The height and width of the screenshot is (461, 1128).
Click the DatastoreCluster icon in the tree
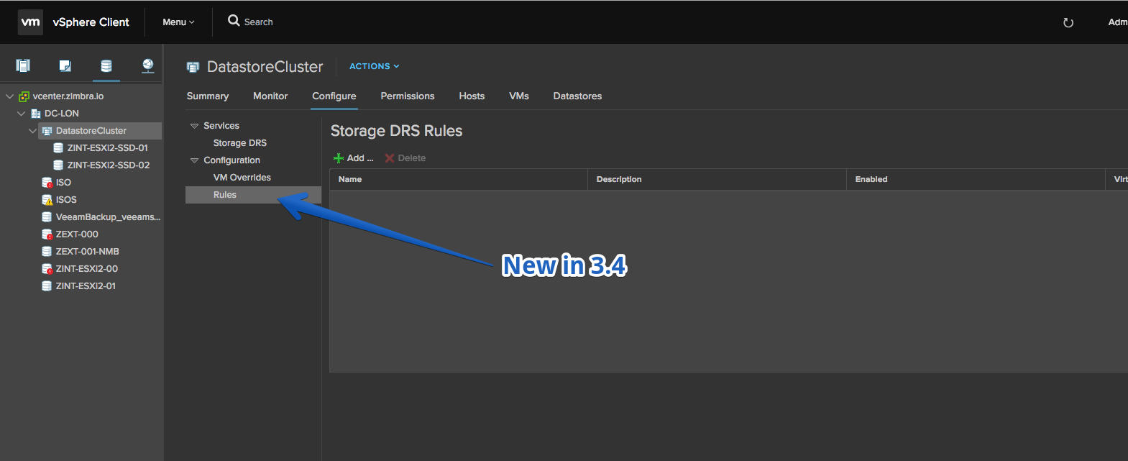point(47,131)
